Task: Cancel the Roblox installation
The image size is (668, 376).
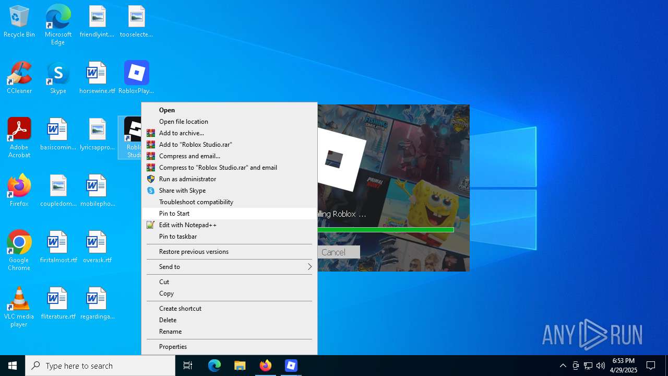Action: (x=338, y=252)
